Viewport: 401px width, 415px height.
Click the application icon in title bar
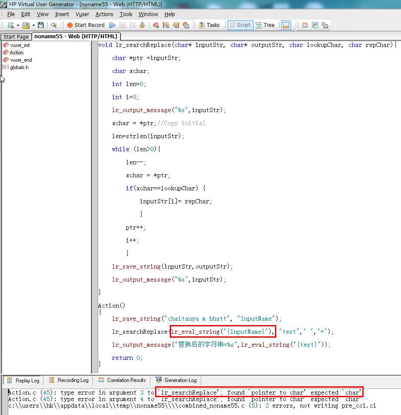click(x=4, y=4)
